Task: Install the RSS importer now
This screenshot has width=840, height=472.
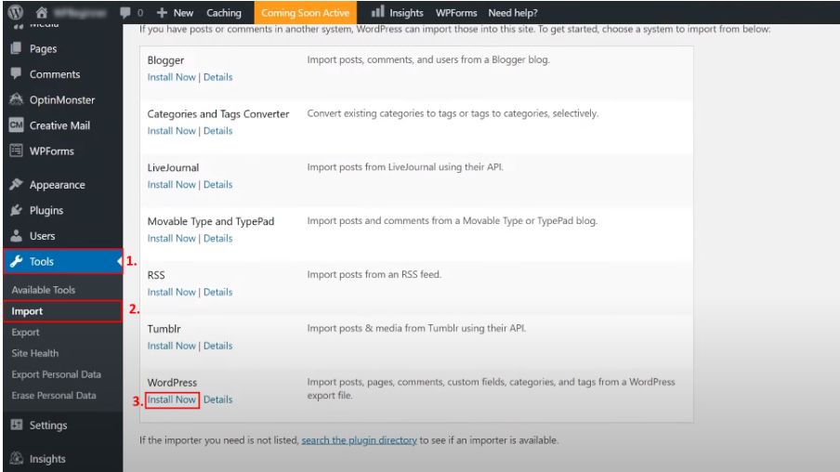Action: tap(171, 292)
